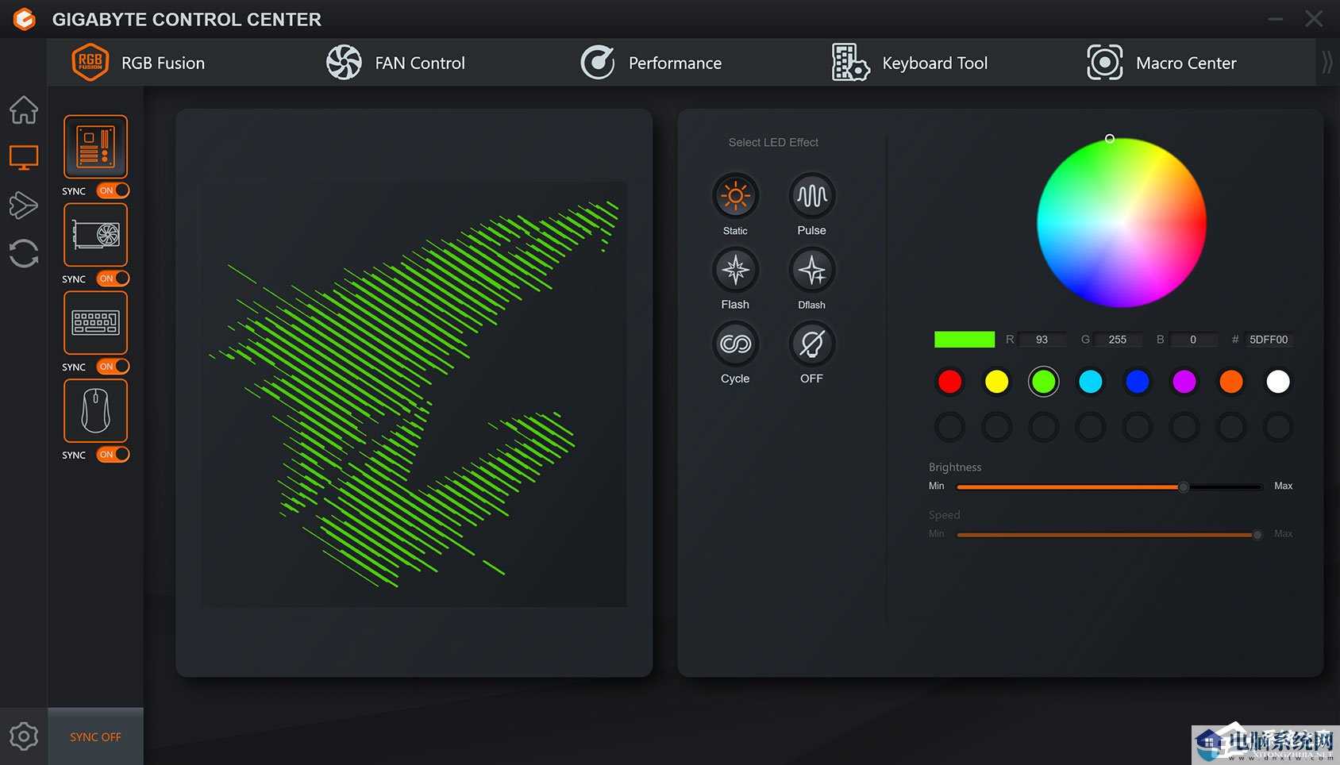This screenshot has width=1340, height=765.
Task: Pick the cyan color swatch
Action: tap(1090, 382)
